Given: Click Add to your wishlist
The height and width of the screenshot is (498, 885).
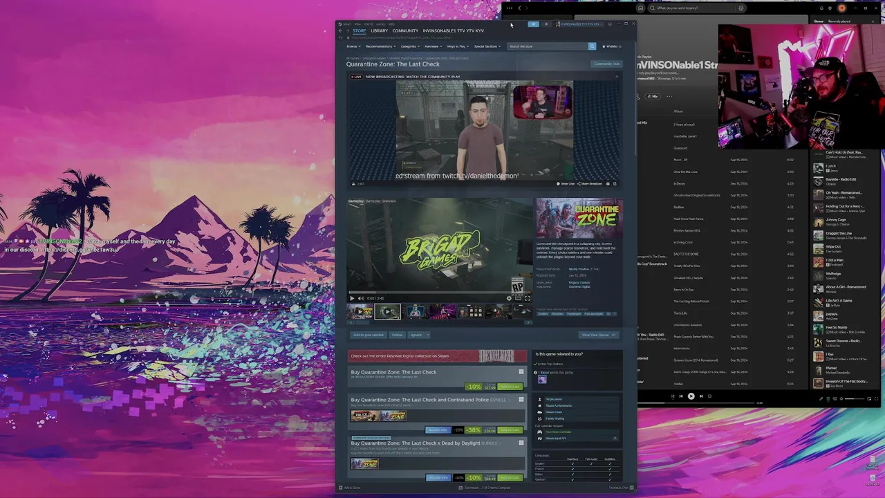Looking at the screenshot, I should [369, 335].
